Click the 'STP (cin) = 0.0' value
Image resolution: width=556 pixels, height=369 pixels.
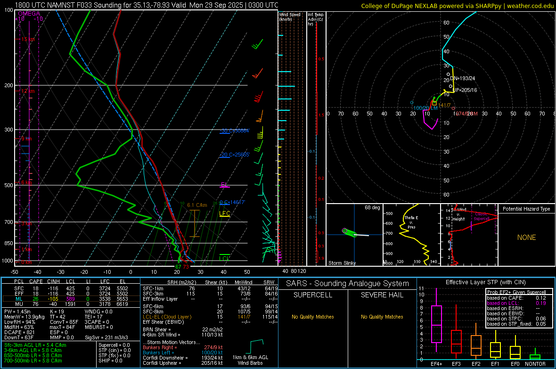tap(114, 350)
